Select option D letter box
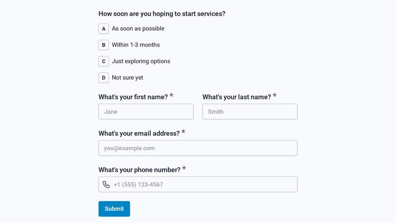396x223 pixels. pyautogui.click(x=103, y=78)
